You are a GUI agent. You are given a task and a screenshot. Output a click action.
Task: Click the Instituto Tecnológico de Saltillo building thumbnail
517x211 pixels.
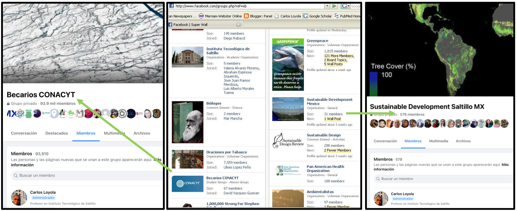click(x=188, y=57)
